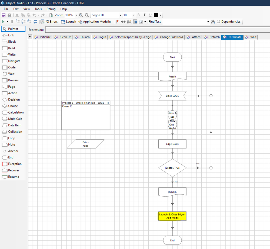Image resolution: width=270 pixels, height=249 pixels.
Task: Open the Segoe UI font dropdown
Action: point(120,15)
